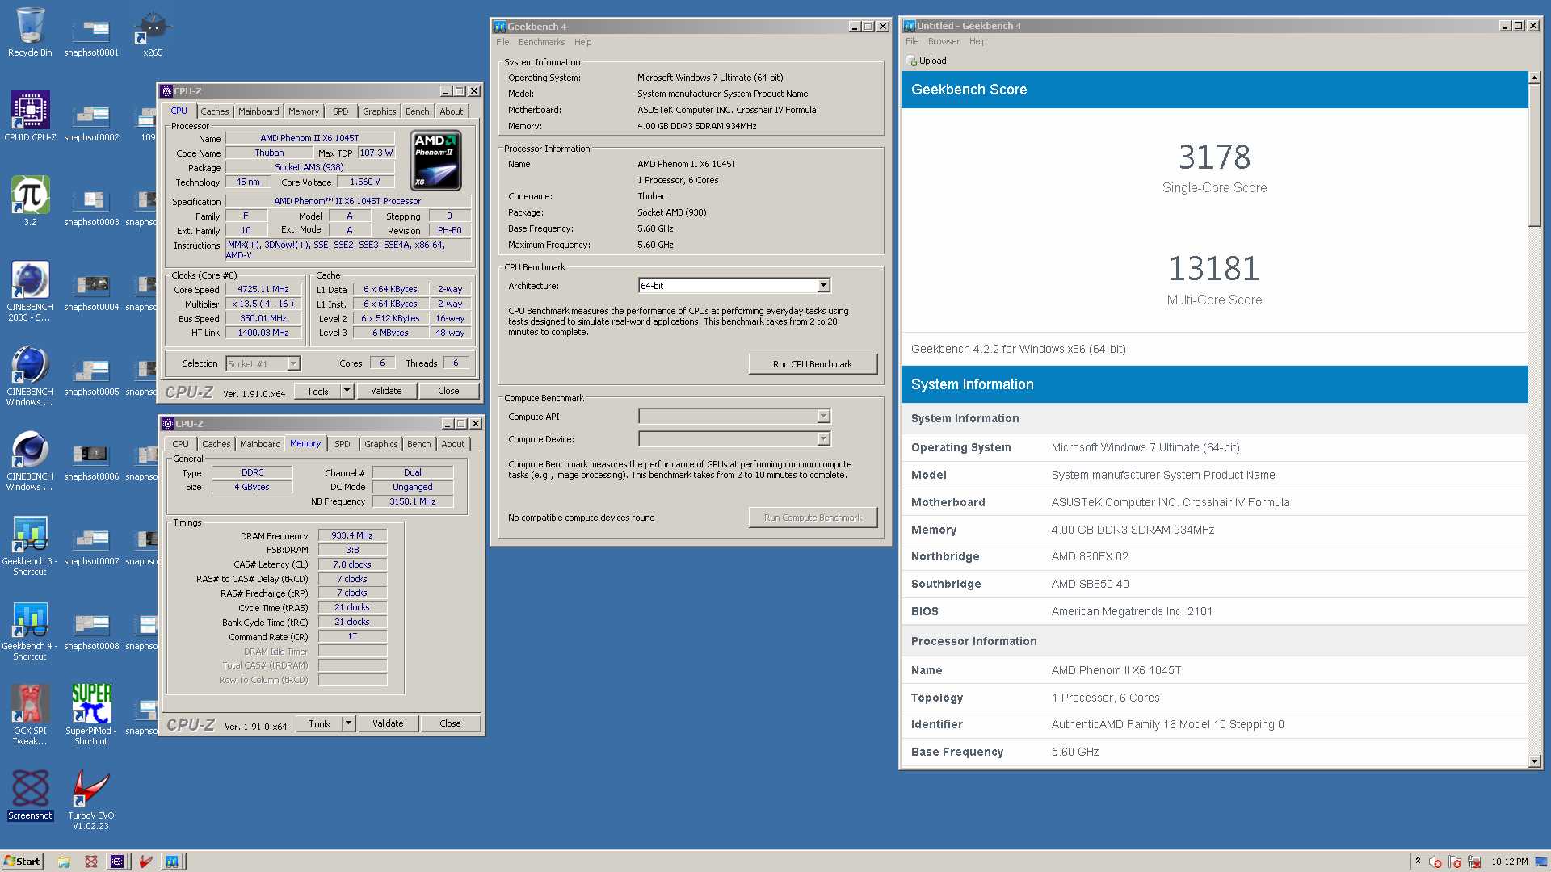Click the TurboV EVO taskbar icon
Screen dimensions: 1551x872
[x=145, y=862]
